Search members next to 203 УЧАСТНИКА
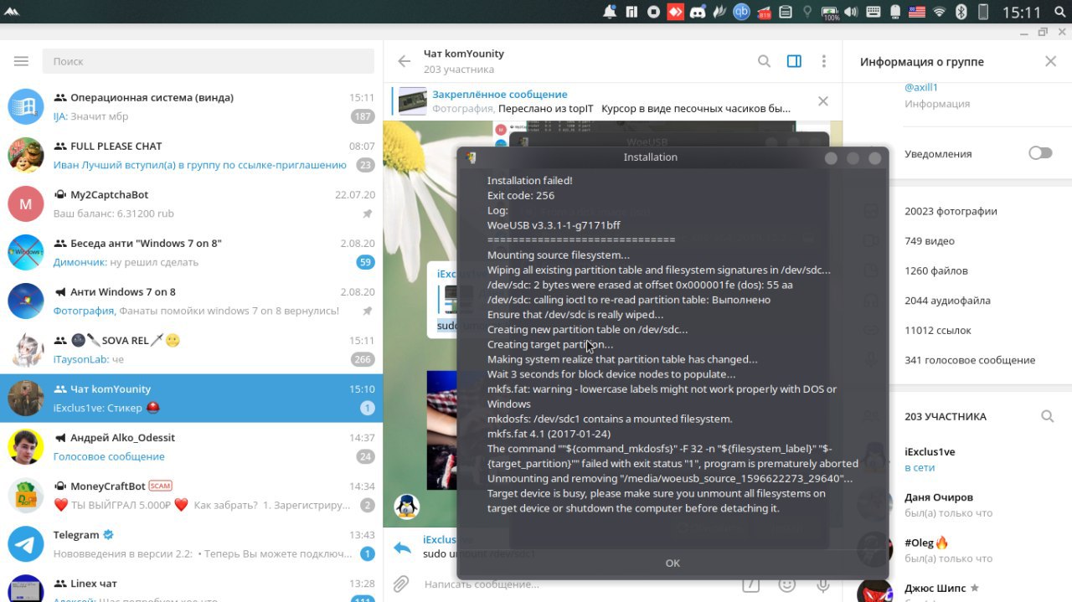This screenshot has width=1072, height=602. (x=1047, y=416)
